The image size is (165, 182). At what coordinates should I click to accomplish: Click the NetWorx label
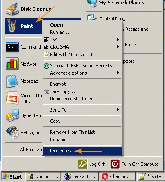tap(30, 64)
